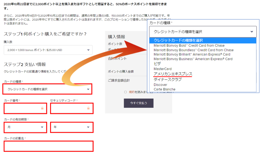
Task: Click lock icon in card number field
Action: pyautogui.click(x=42, y=108)
